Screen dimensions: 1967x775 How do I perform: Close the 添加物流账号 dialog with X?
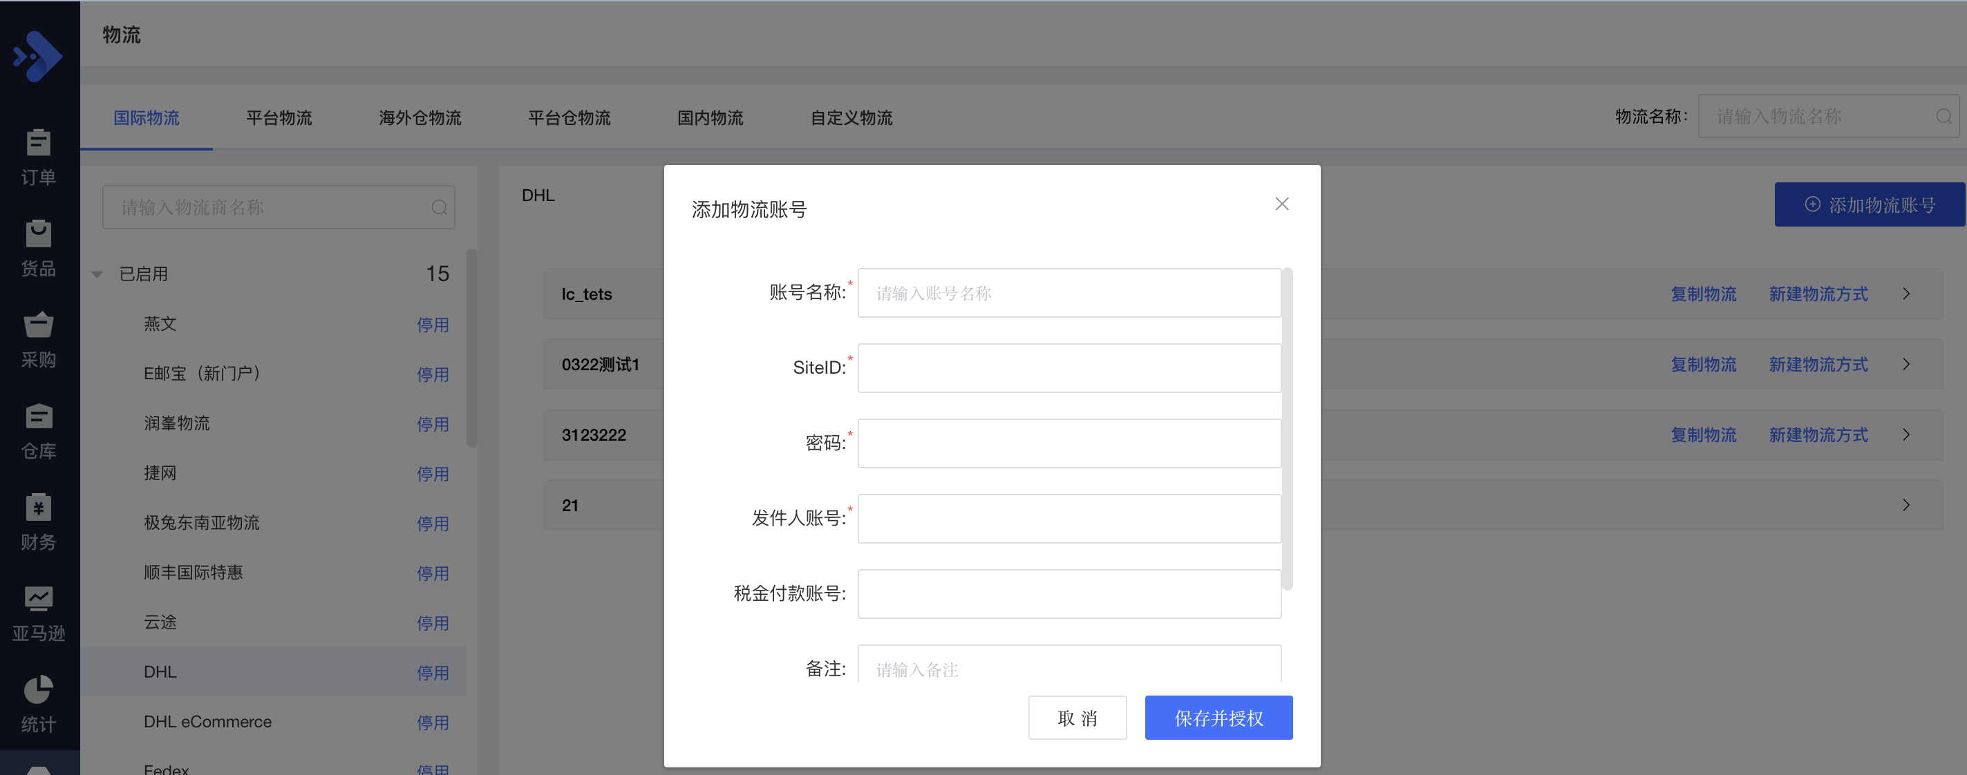point(1282,204)
